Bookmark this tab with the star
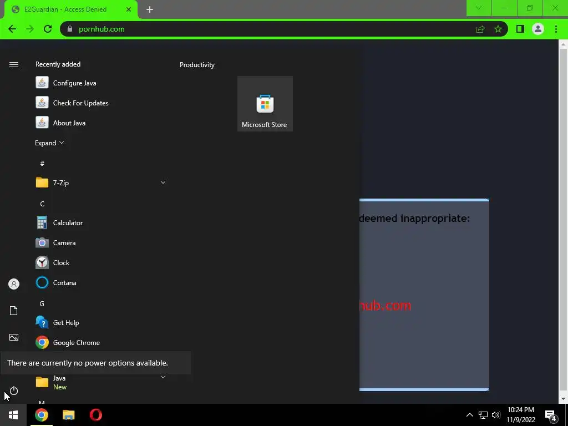Viewport: 568px width, 426px height. coord(498,29)
